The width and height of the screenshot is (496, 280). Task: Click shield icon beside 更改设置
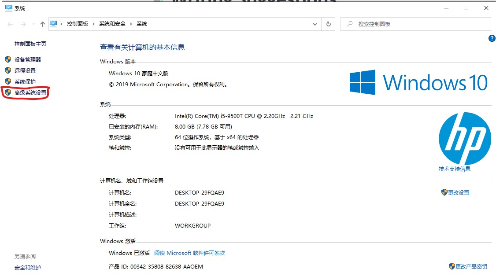point(444,192)
